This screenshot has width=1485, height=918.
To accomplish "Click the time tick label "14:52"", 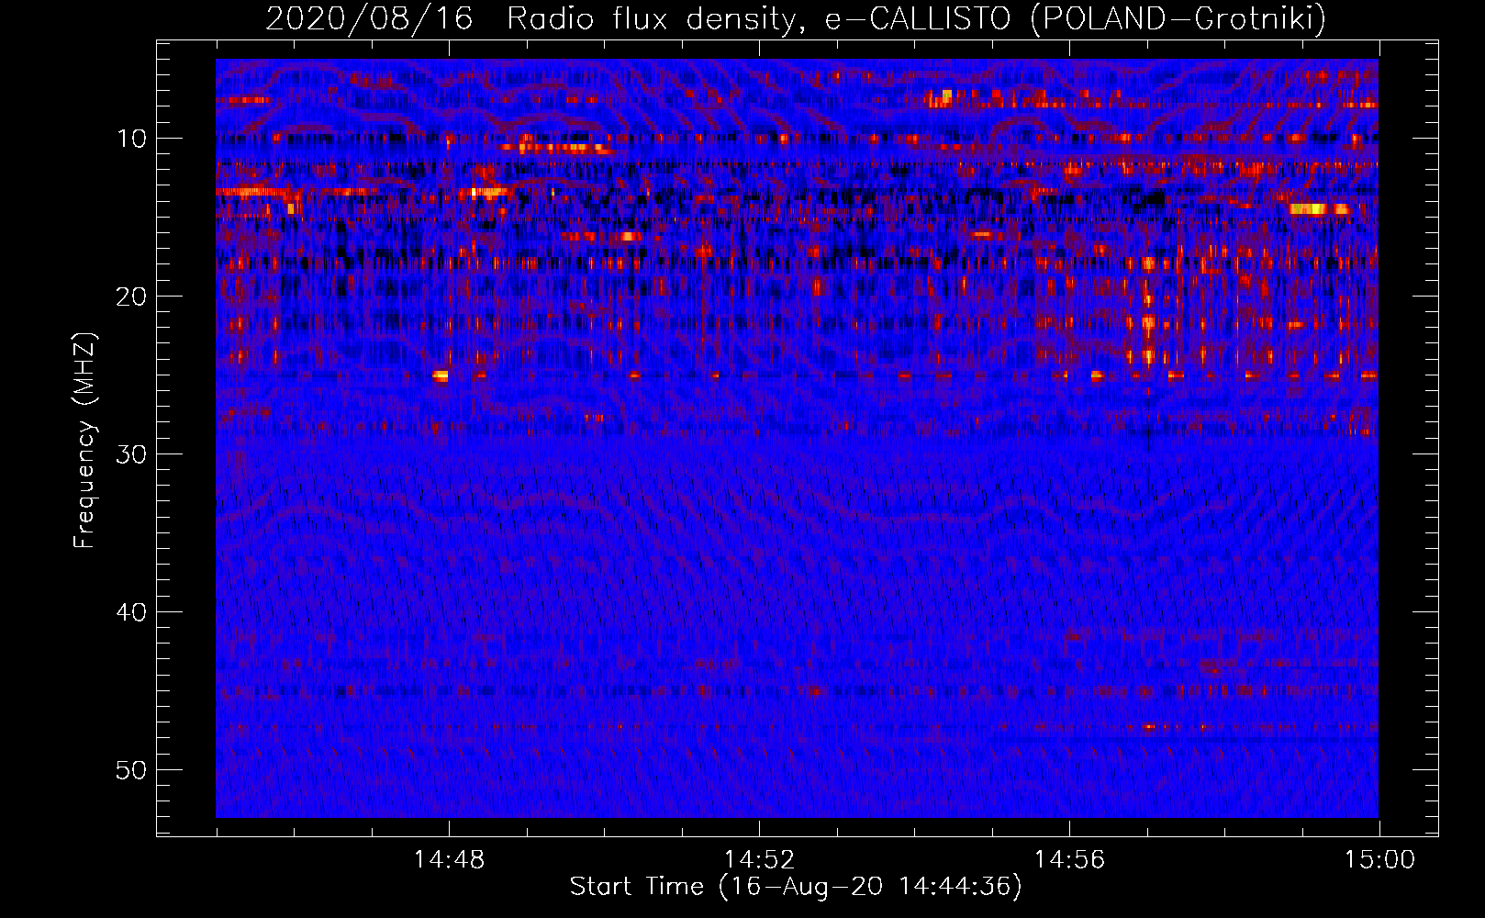I will [759, 860].
